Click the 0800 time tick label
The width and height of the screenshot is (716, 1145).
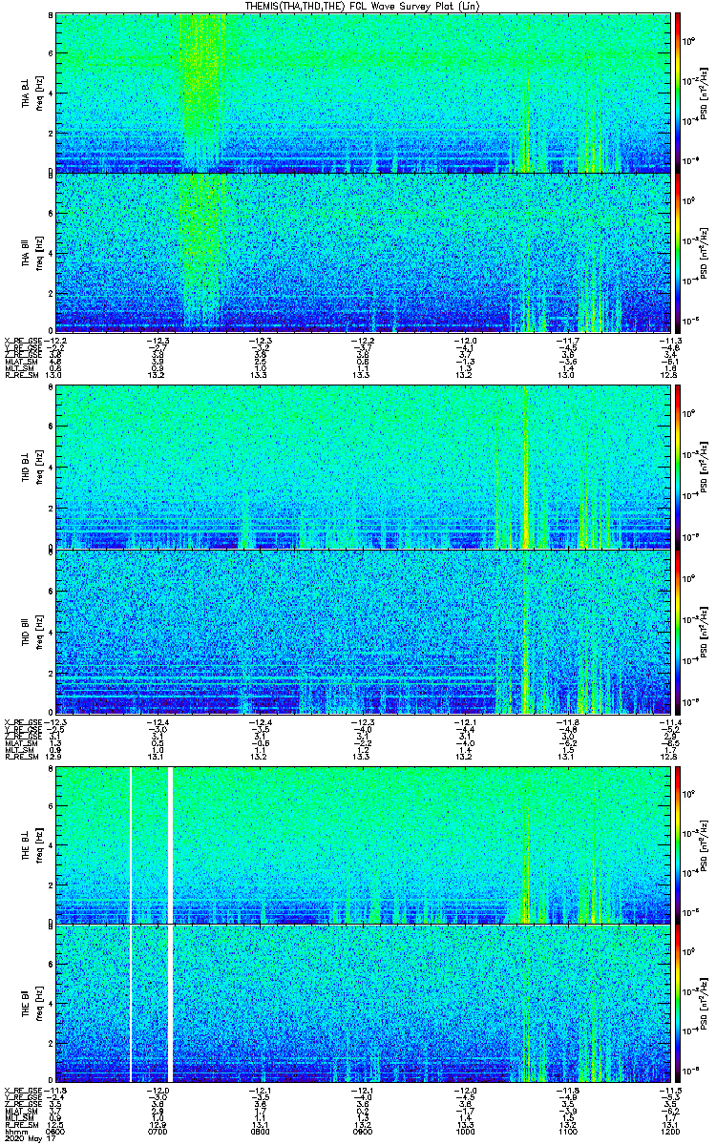coord(260,1131)
